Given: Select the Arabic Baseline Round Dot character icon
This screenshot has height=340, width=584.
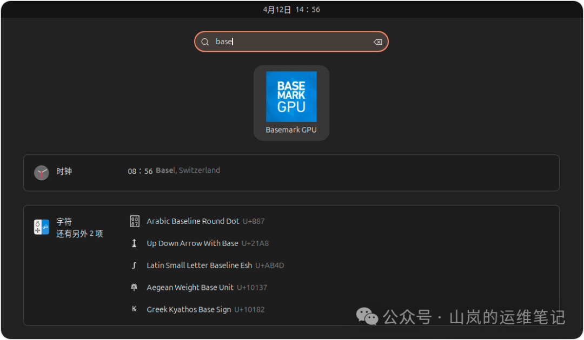Looking at the screenshot, I should 134,221.
